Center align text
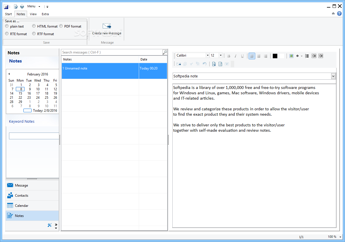 (x=259, y=56)
